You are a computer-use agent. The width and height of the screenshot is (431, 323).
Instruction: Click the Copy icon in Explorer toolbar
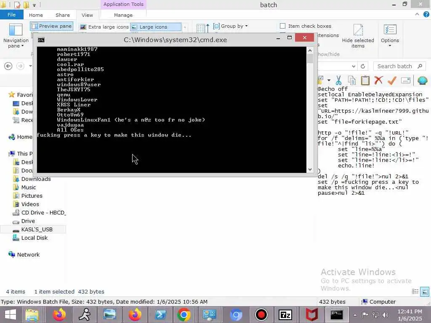click(x=352, y=80)
